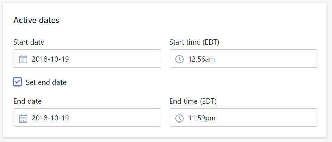The image size is (332, 142).
Task: Open the End time (EDT) selector
Action: coord(243,117)
